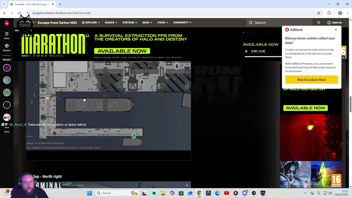Click AVAILABLE NOW in right sidebar ad

[306, 108]
